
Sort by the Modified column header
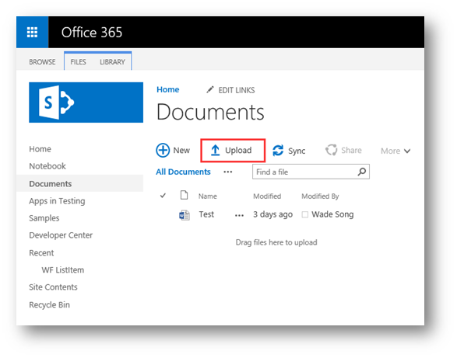pyautogui.click(x=267, y=196)
